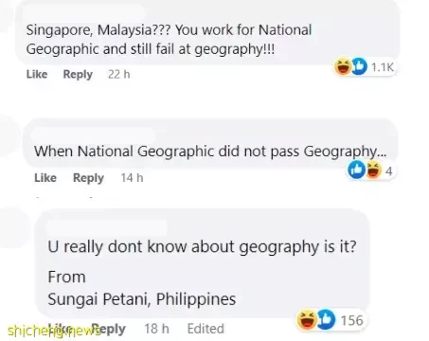This screenshot has width=429, height=341.
Task: Open the 14 h timestamp link
Action: click(132, 178)
